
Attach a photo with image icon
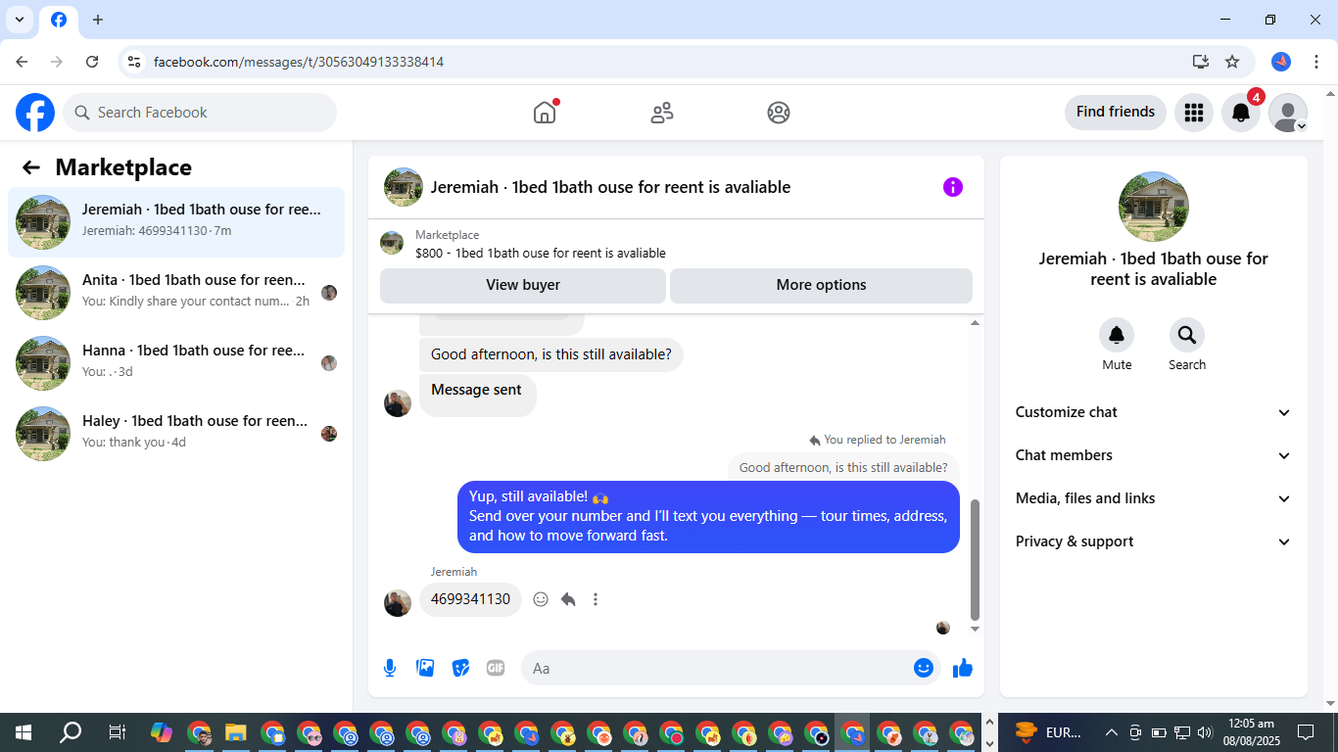click(425, 668)
